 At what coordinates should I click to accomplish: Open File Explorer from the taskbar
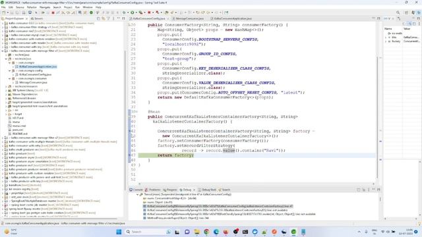(196, 232)
